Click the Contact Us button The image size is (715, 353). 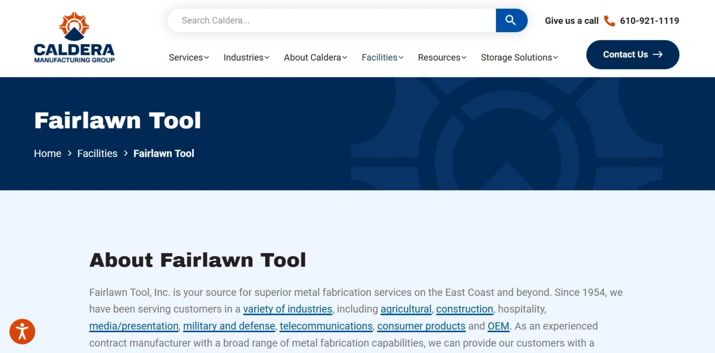pyautogui.click(x=633, y=55)
